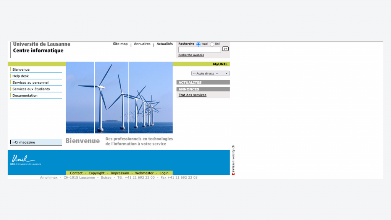Screen dimensions: 391x220
Task: Click the ACTUALITES section header
Action: pyautogui.click(x=203, y=82)
